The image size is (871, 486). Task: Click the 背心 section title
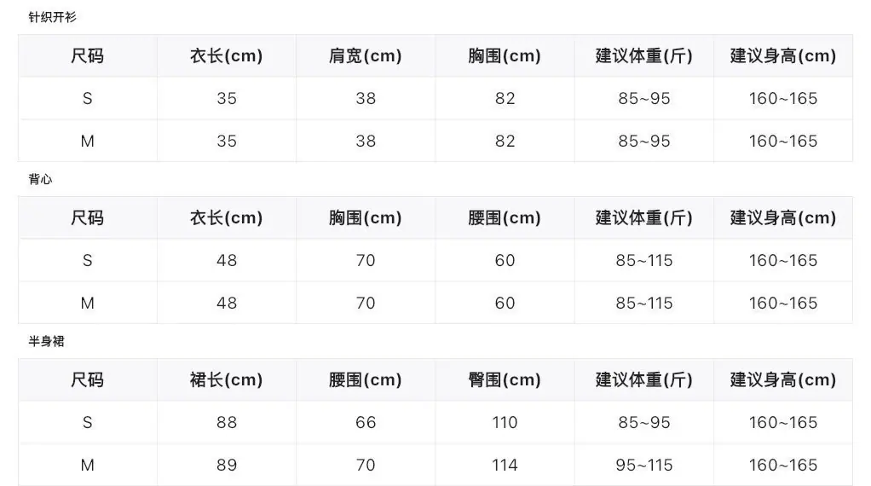40,179
